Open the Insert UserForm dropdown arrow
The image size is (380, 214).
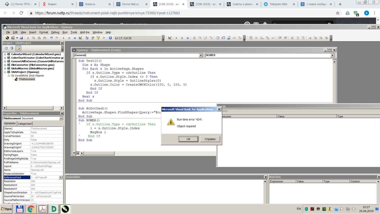[17, 38]
